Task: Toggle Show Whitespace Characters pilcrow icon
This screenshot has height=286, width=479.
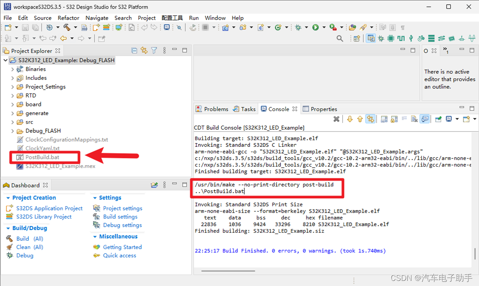Action: (403, 27)
